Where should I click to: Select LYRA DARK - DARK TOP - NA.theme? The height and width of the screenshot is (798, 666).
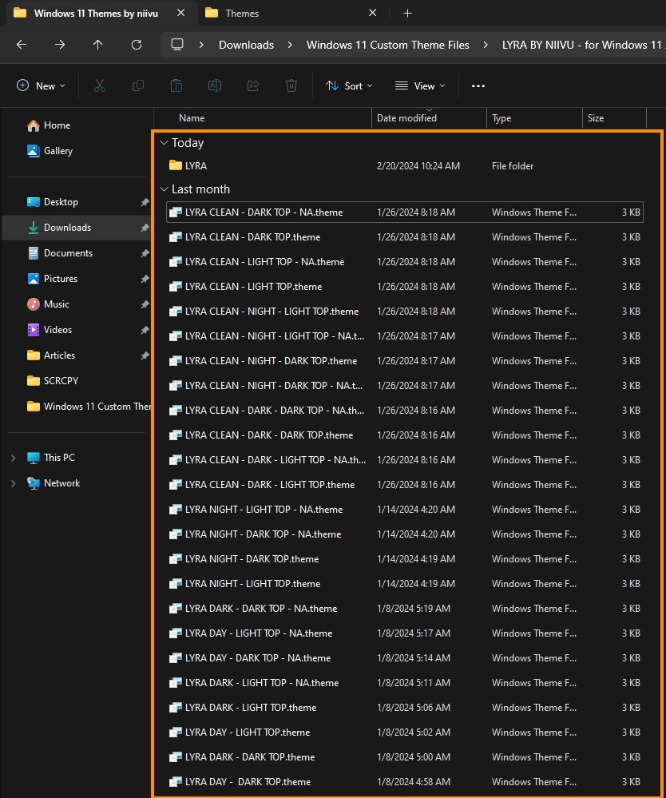(405, 609)
